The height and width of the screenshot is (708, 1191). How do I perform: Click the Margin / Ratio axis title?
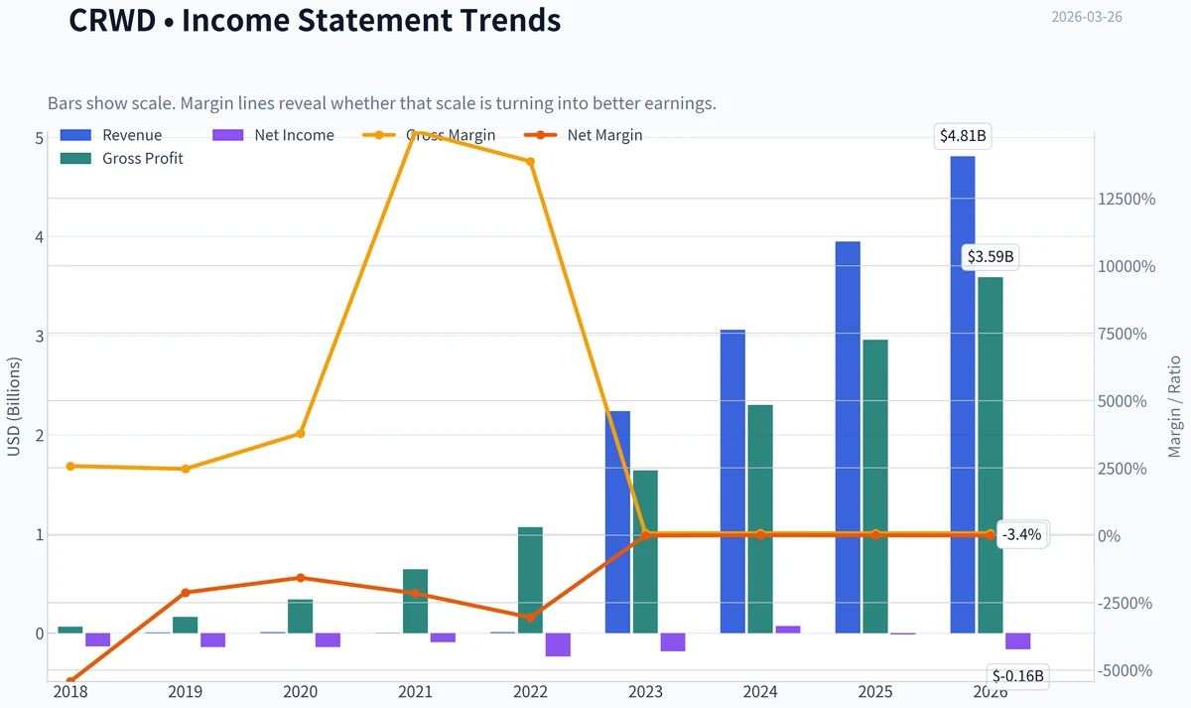click(x=1175, y=406)
